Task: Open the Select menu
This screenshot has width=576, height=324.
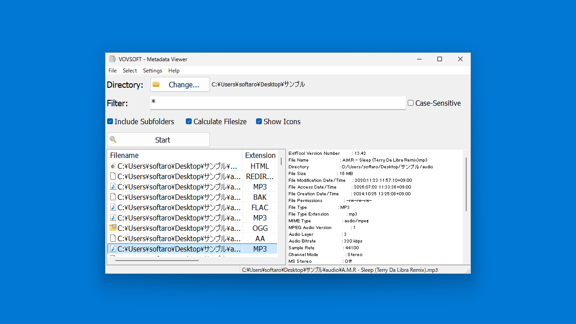Action: [x=130, y=71]
